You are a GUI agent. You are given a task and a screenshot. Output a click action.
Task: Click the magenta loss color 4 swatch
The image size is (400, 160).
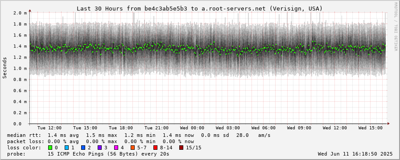[116, 148]
